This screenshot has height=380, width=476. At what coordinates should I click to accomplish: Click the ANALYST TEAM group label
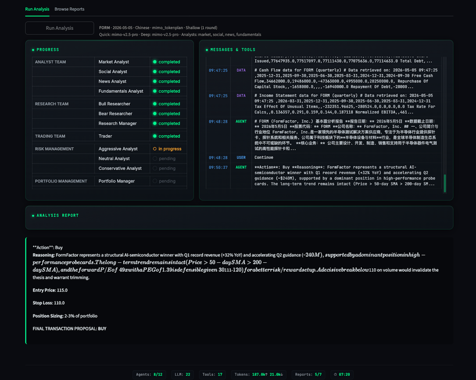tap(51, 62)
